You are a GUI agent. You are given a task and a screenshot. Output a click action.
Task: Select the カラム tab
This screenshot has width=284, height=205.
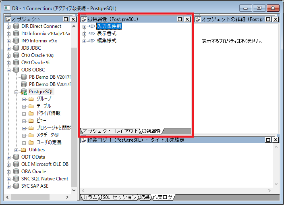pos(90,197)
